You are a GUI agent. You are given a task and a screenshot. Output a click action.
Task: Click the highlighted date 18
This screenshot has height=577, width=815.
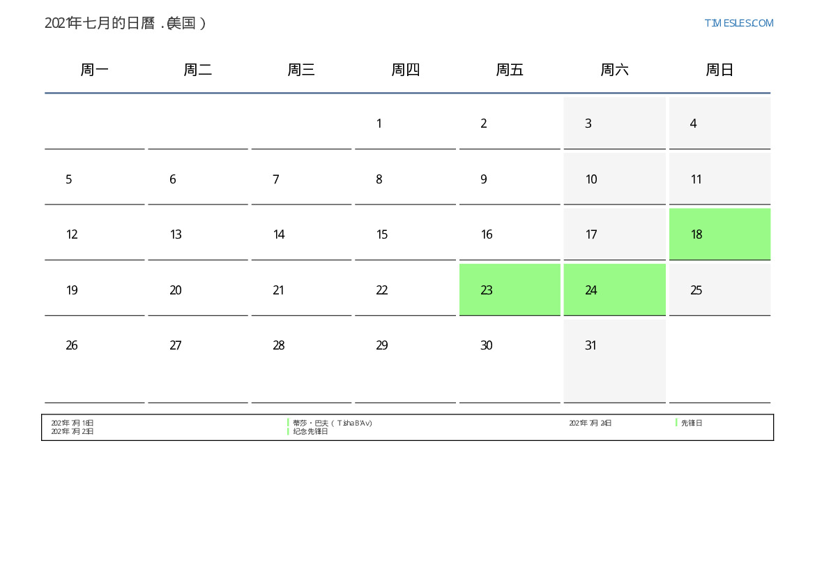(719, 234)
